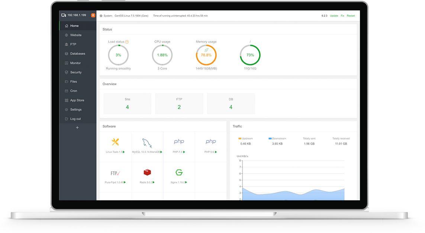Open the Nginx software icon
Screen dimensions: 425x233
click(x=179, y=172)
